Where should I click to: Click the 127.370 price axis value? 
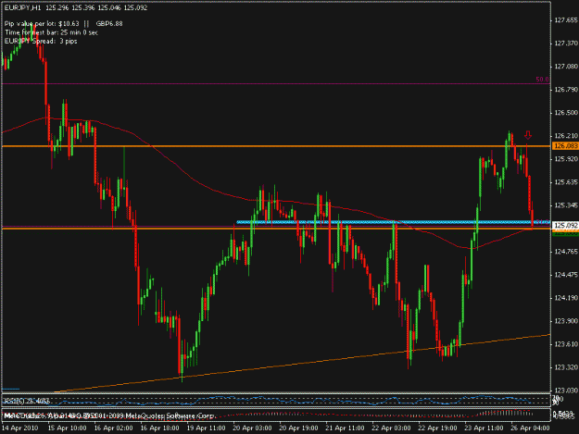tap(566, 43)
